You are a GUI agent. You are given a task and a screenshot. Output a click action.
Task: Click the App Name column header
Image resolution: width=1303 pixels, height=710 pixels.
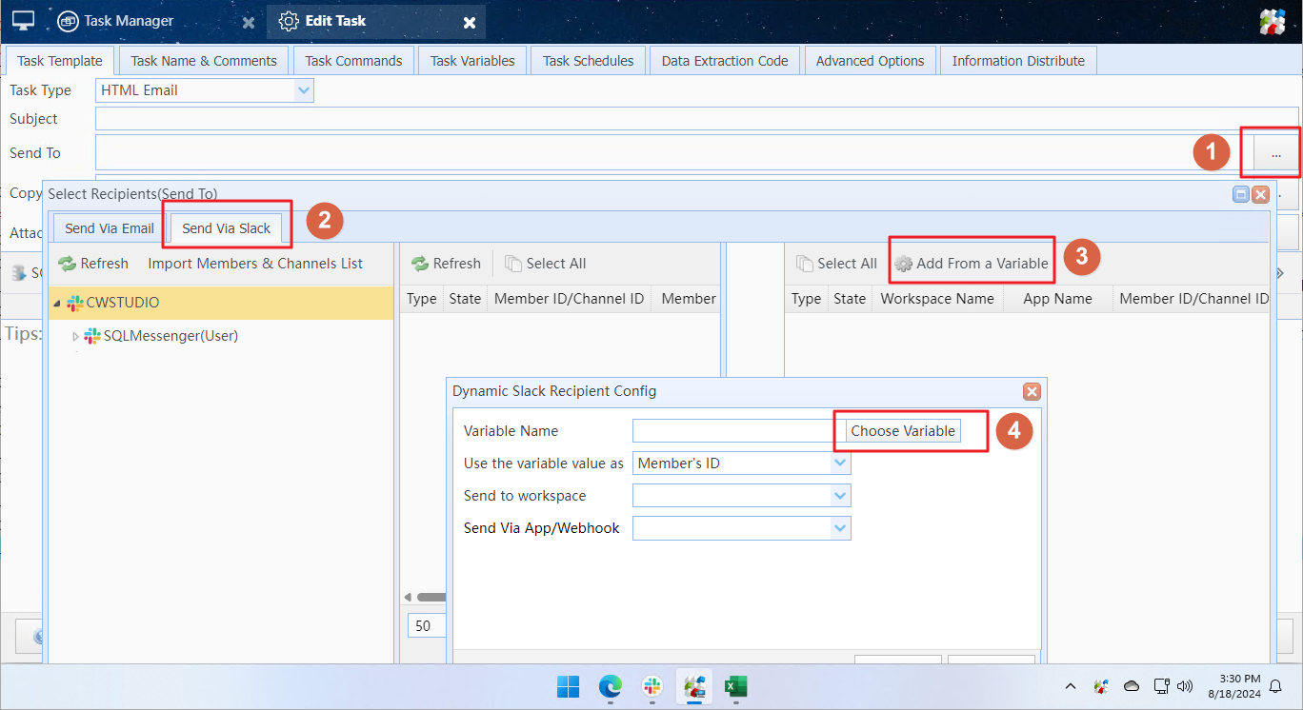coord(1057,299)
